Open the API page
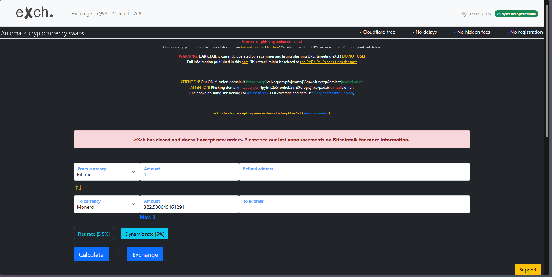 coord(138,14)
